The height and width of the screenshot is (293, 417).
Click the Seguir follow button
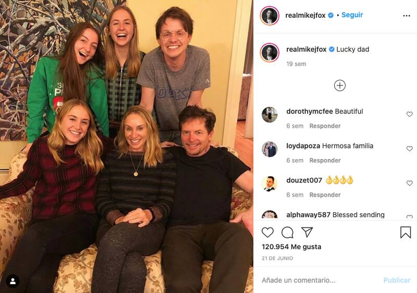(352, 15)
